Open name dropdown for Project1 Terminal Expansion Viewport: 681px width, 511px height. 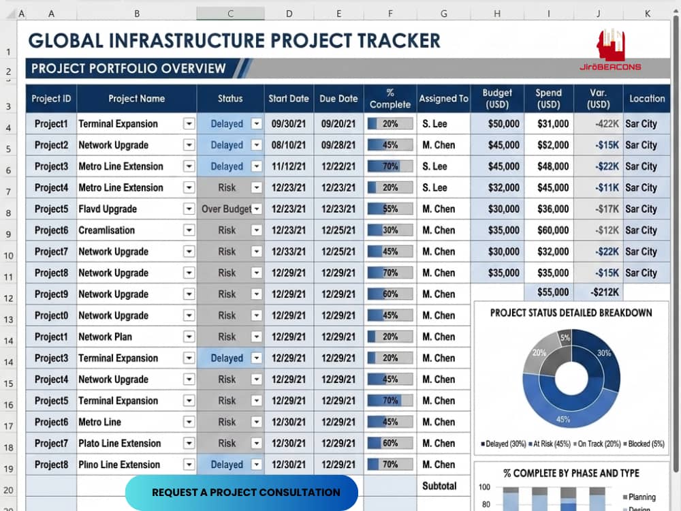click(x=189, y=124)
